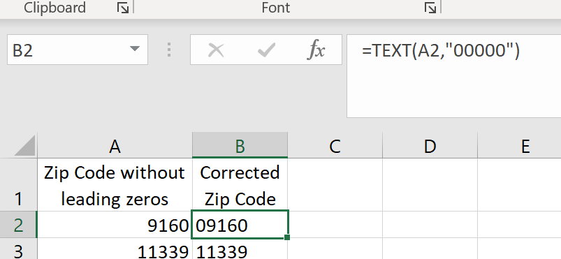Select row 3 header
The height and width of the screenshot is (259, 561).
tap(18, 249)
